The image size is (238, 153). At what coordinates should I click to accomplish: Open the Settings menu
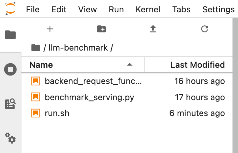click(219, 9)
